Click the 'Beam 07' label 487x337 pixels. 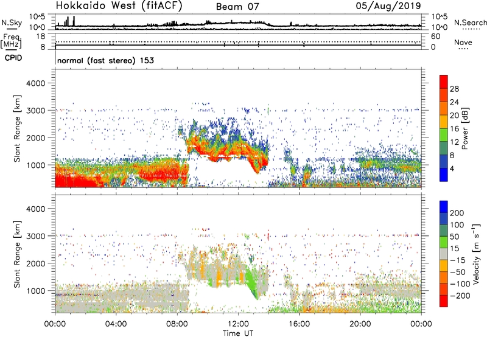(x=237, y=7)
